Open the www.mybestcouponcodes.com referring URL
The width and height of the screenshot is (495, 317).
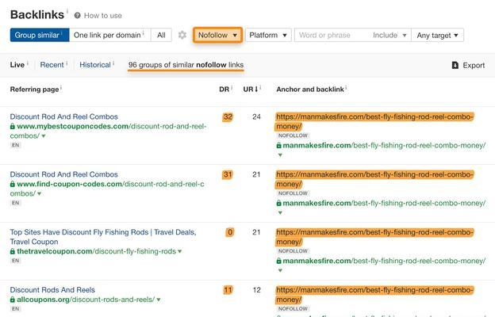coord(108,131)
